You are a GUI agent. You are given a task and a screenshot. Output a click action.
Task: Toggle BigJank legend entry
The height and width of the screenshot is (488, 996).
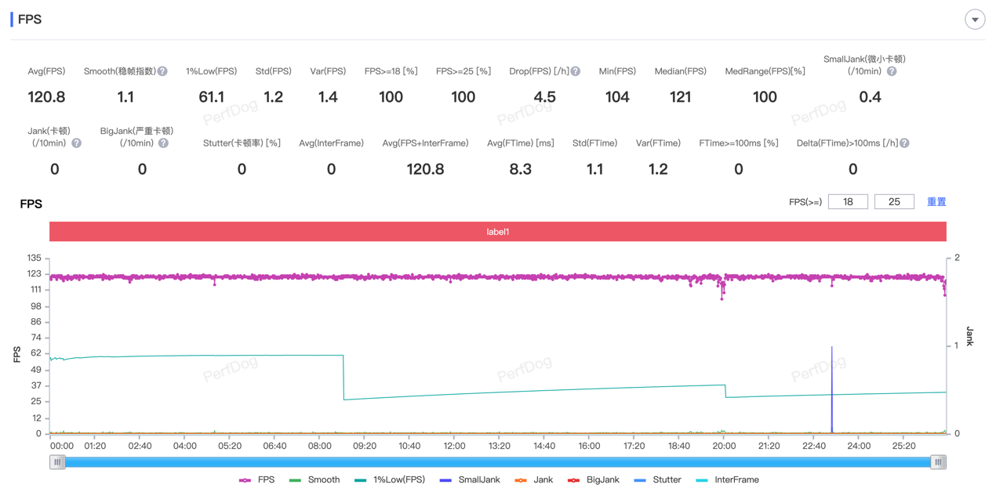pos(594,479)
